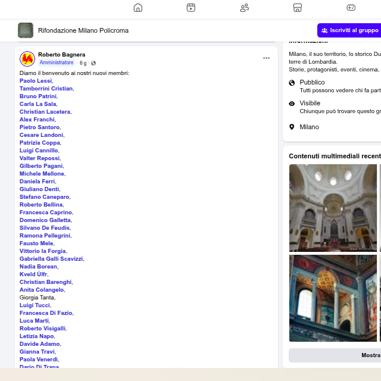Open Gilberto Pagani's profile

[x=41, y=166]
